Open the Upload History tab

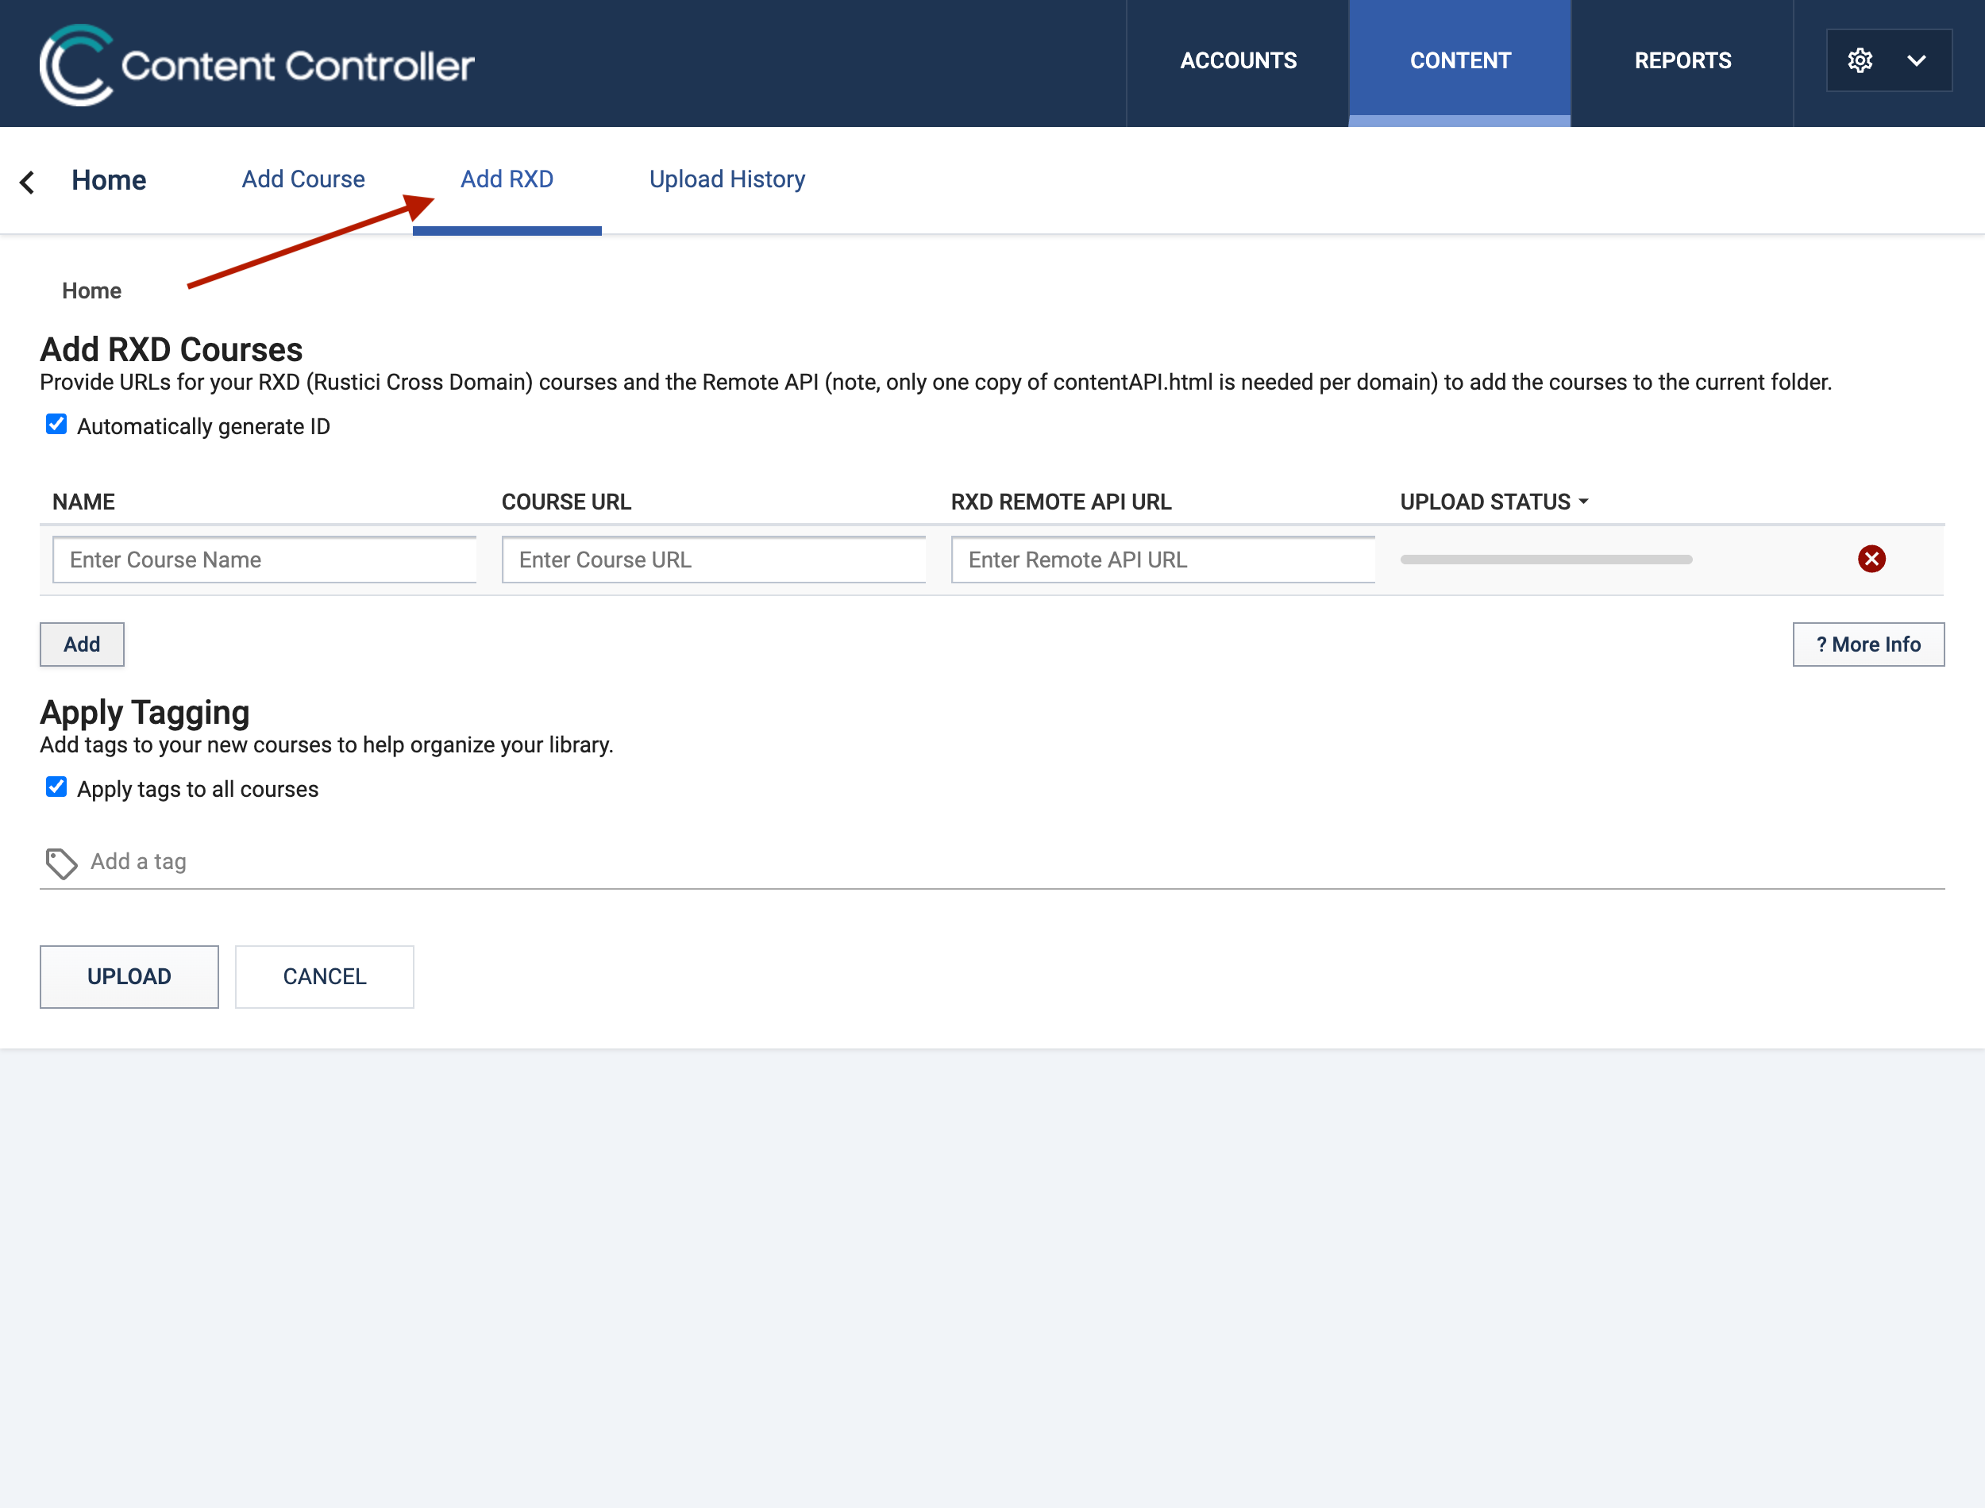(727, 179)
